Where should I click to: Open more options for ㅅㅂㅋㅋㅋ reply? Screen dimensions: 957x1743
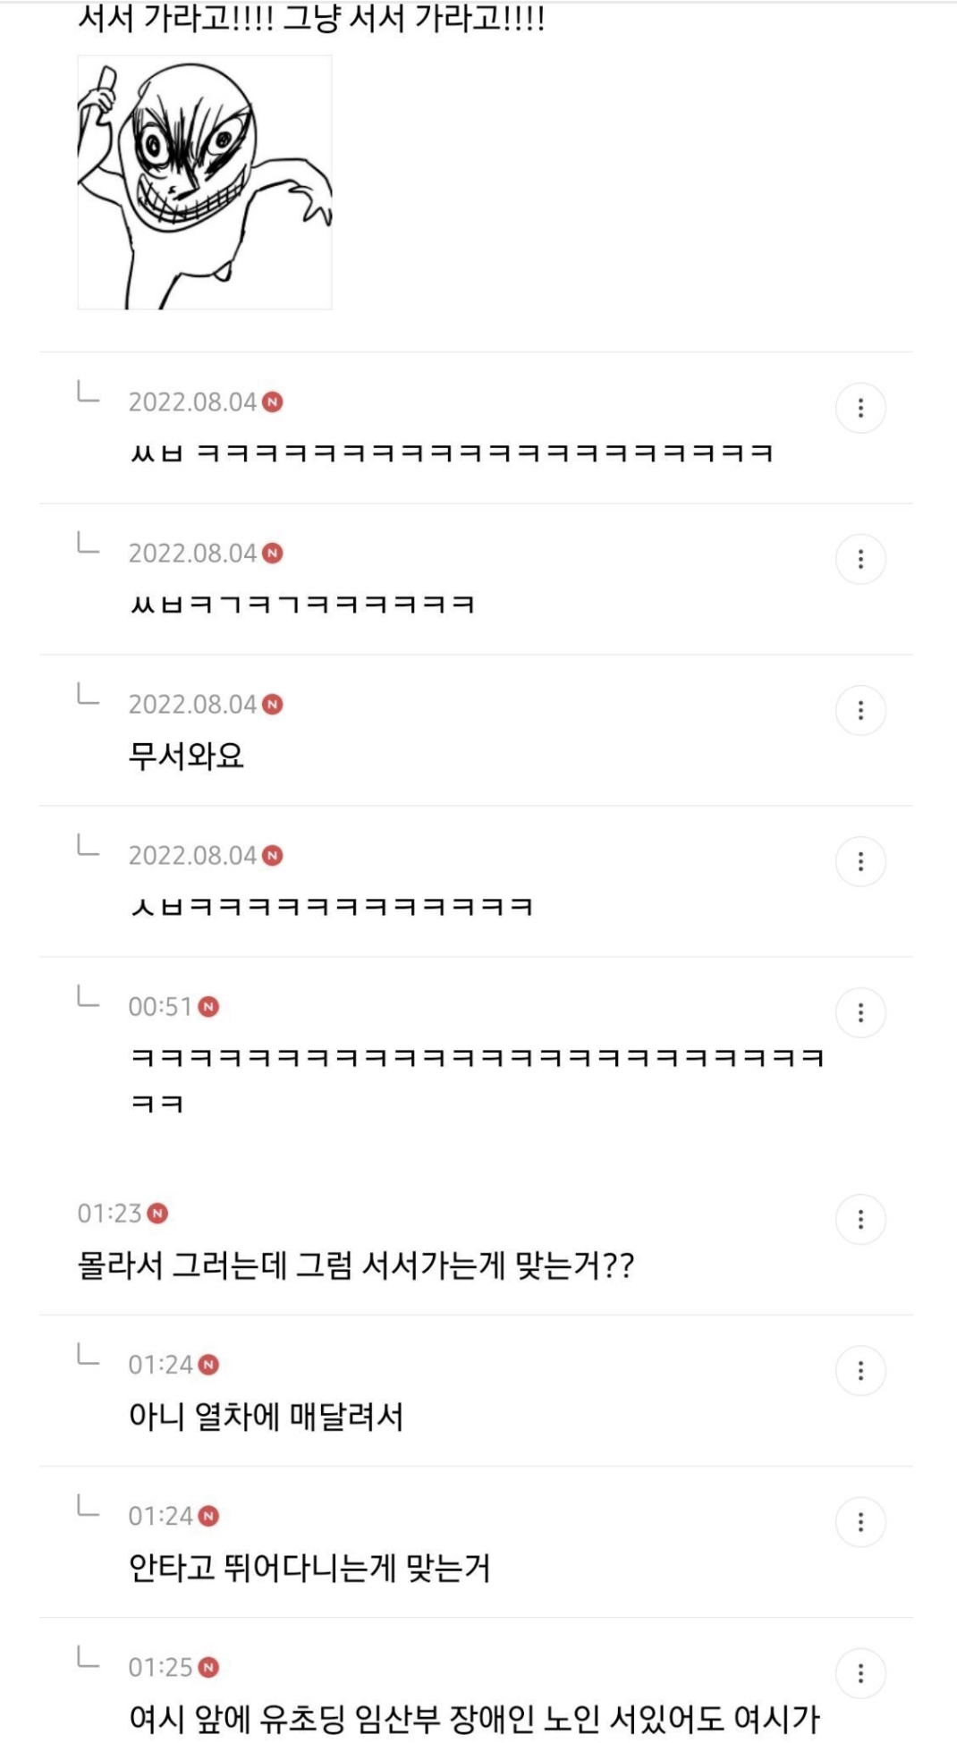click(x=860, y=862)
